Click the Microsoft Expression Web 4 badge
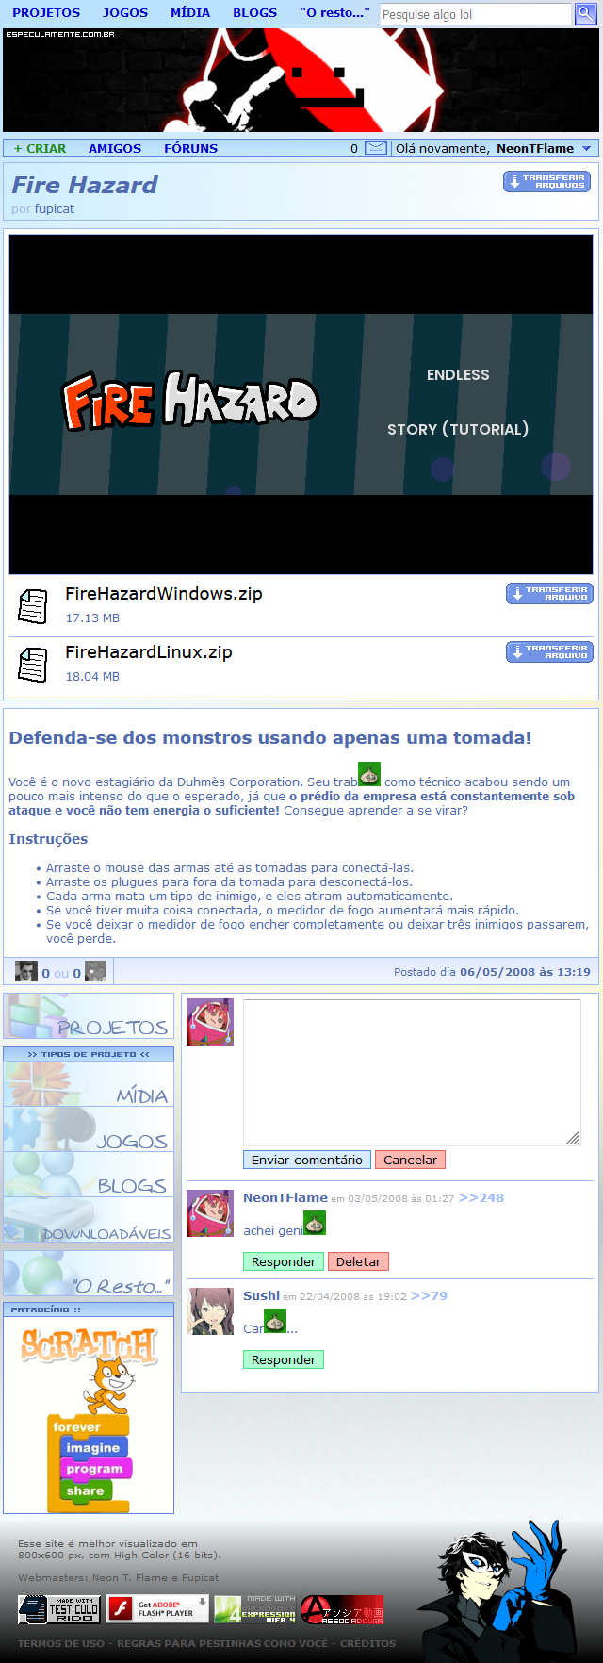Screen dimensions: 603x1663 tap(255, 1608)
